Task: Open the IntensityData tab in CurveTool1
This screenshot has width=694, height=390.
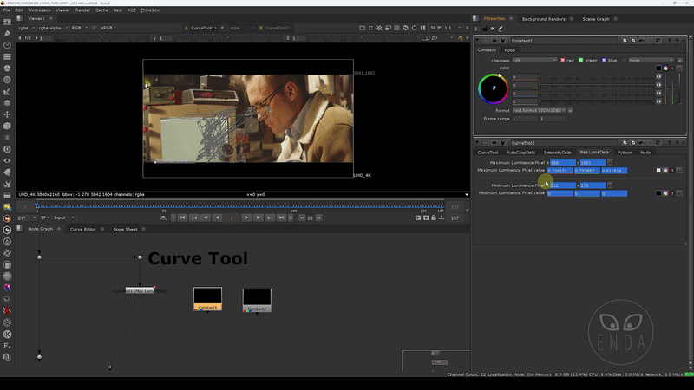Action: [557, 153]
